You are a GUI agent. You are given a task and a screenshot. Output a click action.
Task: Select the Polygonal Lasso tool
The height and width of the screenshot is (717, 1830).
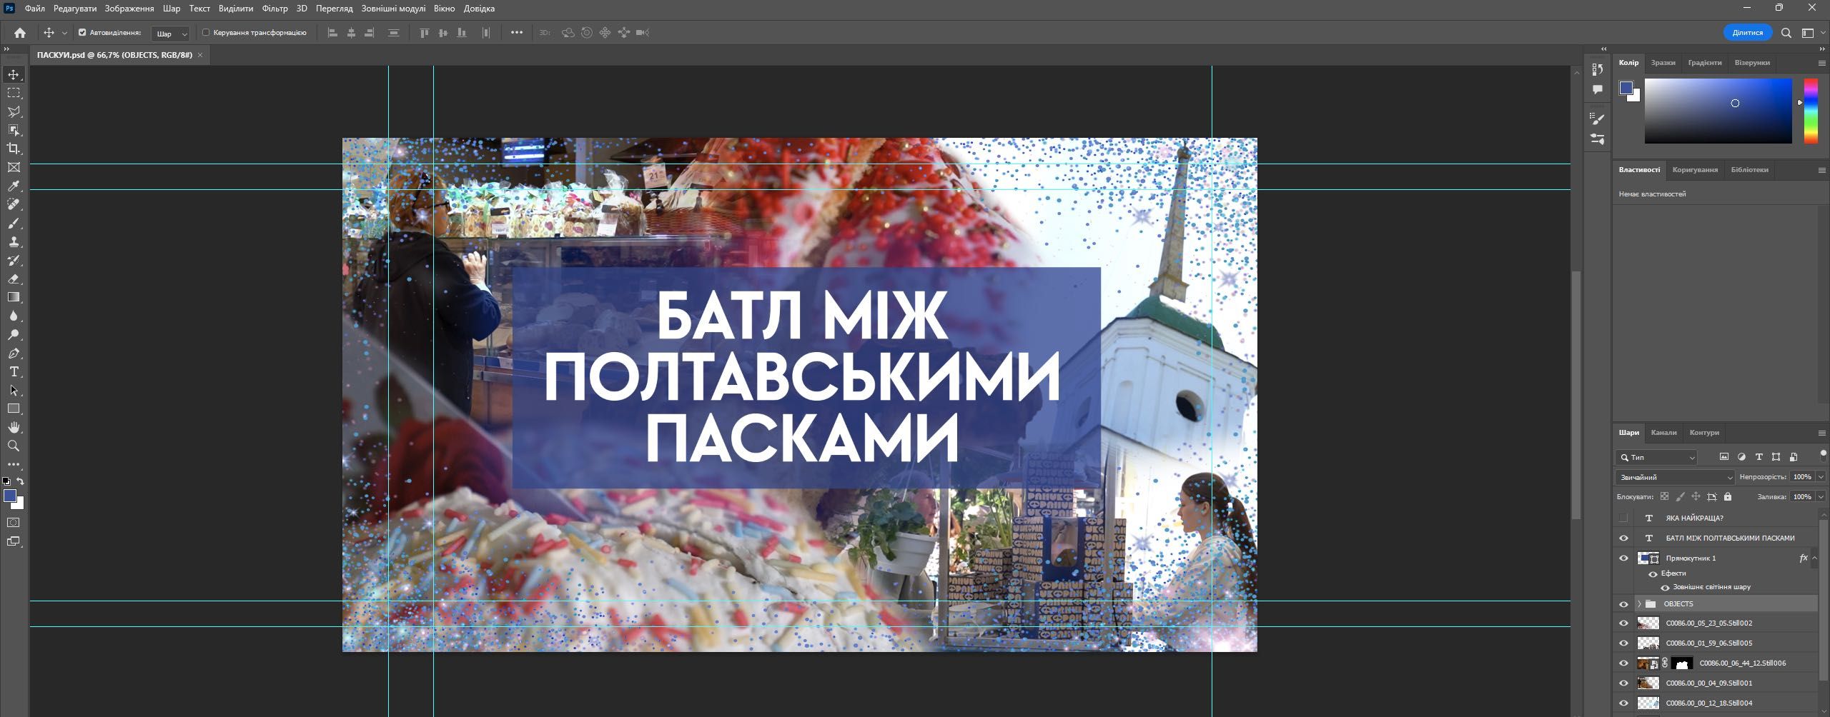click(14, 111)
